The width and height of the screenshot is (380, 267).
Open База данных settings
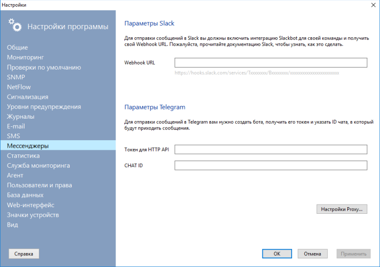[x=25, y=195]
